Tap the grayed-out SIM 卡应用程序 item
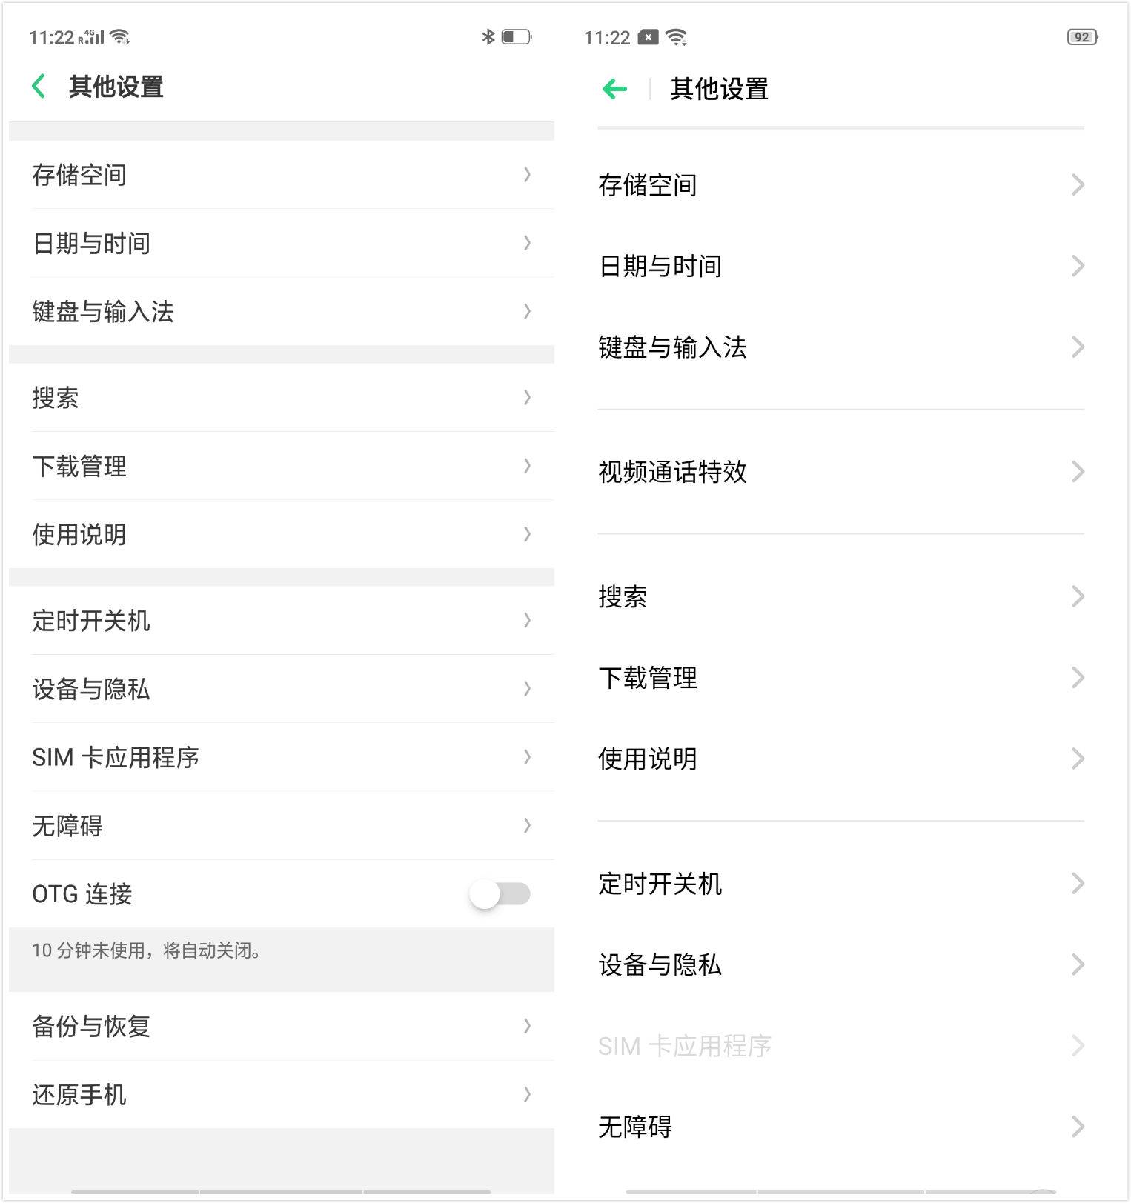 click(683, 1045)
